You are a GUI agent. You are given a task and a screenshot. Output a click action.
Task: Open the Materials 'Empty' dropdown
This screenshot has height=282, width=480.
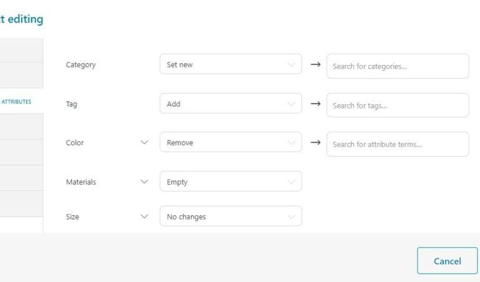pyautogui.click(x=231, y=182)
